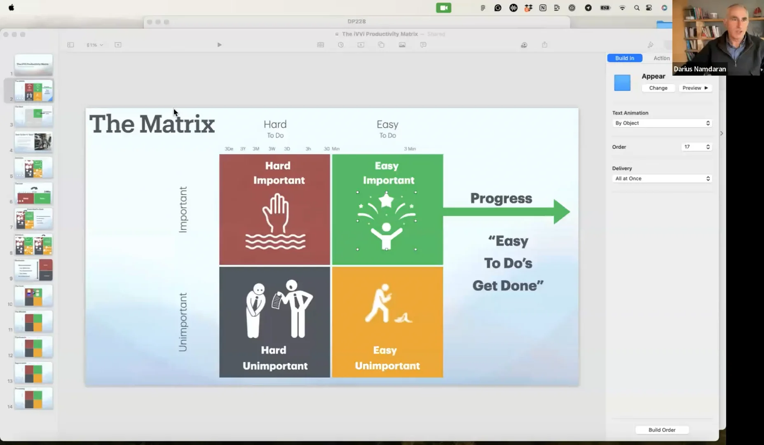The height and width of the screenshot is (445, 764).
Task: Open collaboration sharing options
Action: [525, 44]
